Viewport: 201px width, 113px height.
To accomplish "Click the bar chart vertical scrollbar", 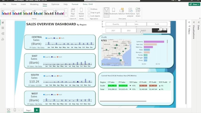I will tap(167, 42).
